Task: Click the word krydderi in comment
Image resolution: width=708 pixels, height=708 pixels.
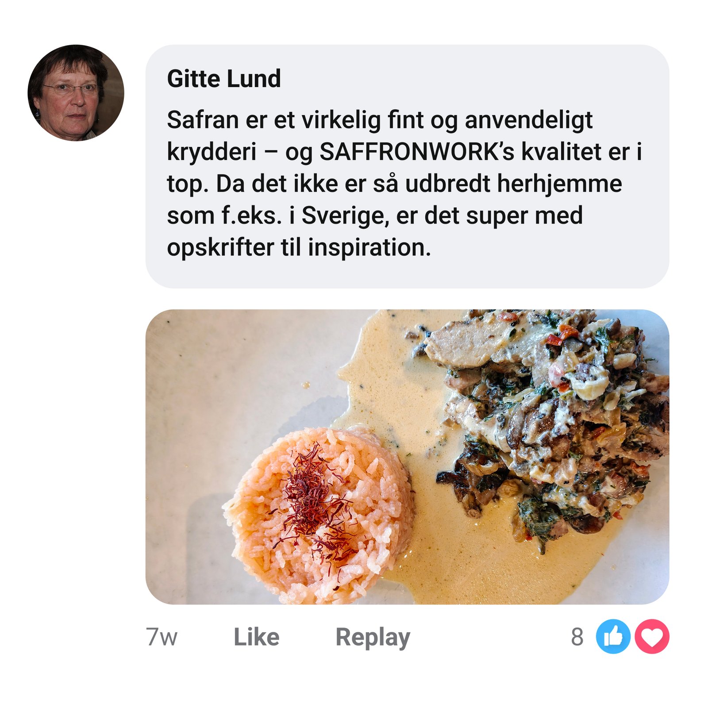Action: click(212, 152)
